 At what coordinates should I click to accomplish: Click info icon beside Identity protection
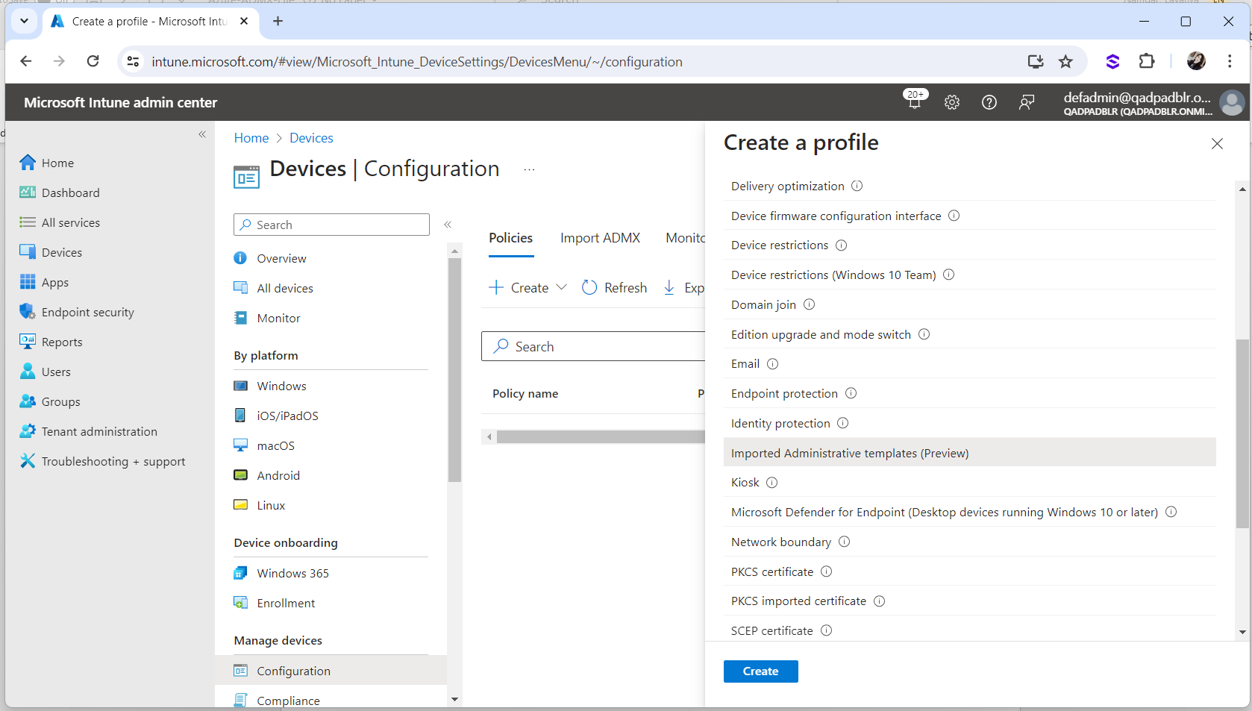pyautogui.click(x=843, y=423)
